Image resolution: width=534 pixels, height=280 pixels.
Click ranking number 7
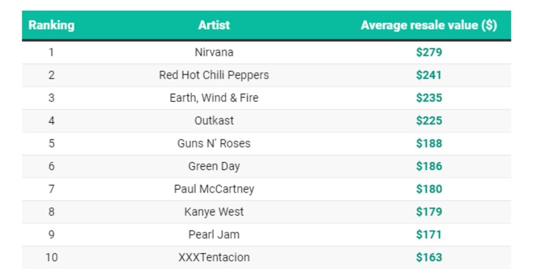point(51,189)
